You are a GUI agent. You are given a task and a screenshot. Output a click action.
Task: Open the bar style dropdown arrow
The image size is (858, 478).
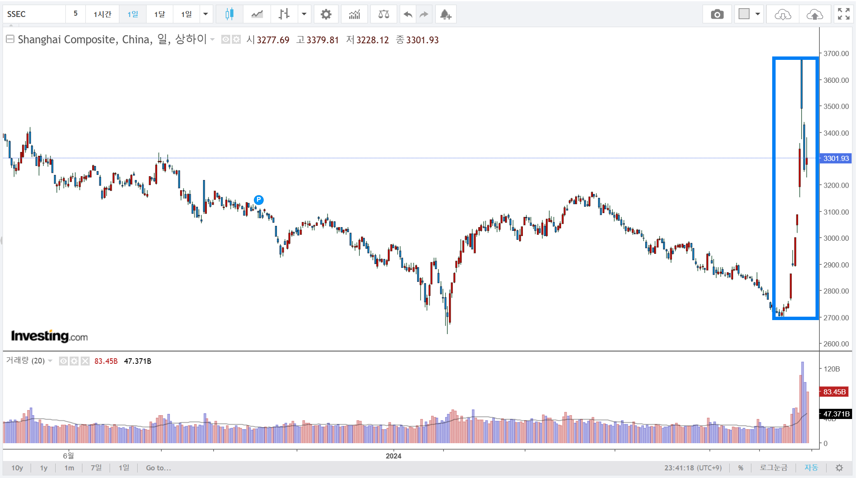tap(304, 14)
